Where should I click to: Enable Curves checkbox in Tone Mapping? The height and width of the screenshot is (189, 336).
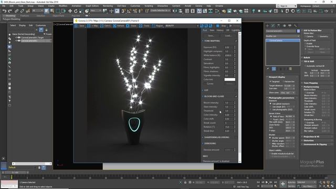click(205, 84)
